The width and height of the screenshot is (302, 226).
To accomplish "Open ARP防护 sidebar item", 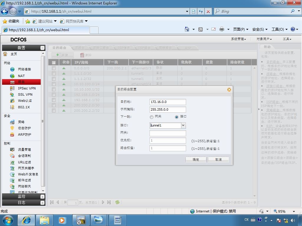I will point(24,134).
